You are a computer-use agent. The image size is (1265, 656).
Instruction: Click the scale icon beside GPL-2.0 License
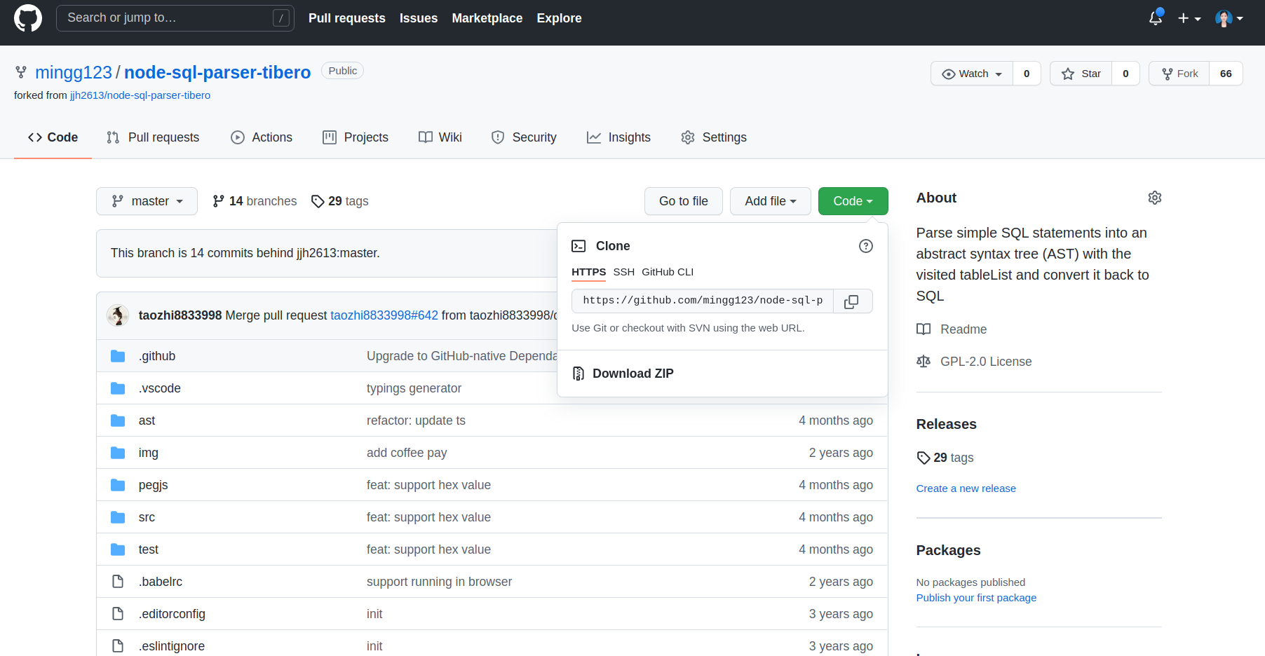(924, 362)
